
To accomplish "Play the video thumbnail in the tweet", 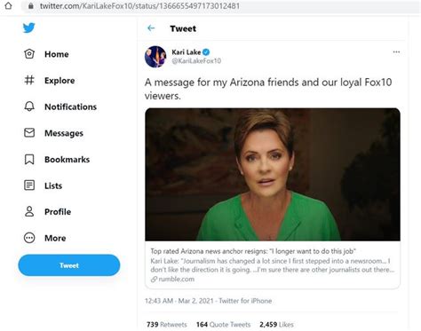I will pos(273,175).
